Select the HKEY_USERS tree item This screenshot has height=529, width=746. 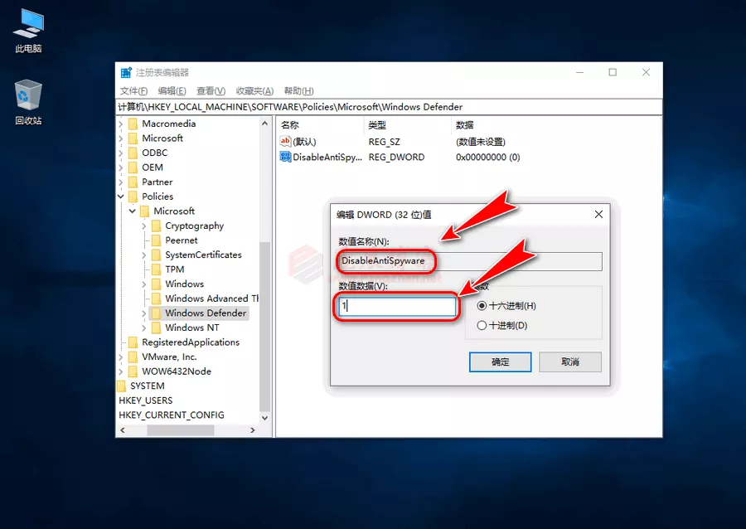tap(146, 400)
